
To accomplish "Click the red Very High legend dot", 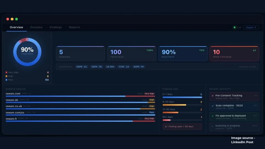I will tap(6, 73).
